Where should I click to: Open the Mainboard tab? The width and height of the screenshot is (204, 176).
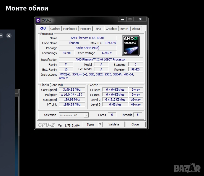(x=70, y=29)
